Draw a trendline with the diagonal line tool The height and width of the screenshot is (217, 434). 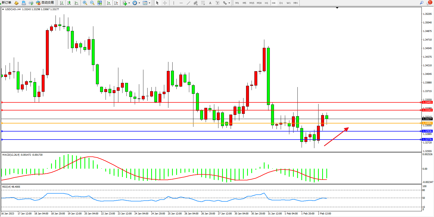pyautogui.click(x=188, y=3)
